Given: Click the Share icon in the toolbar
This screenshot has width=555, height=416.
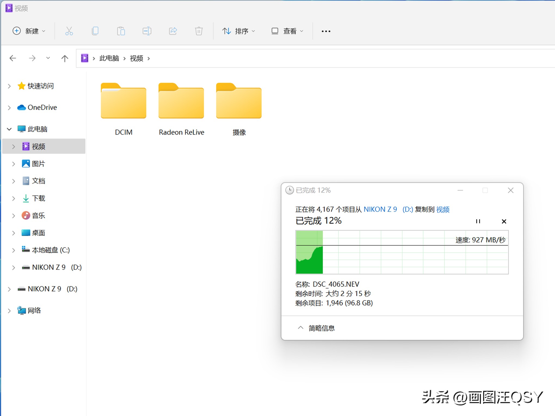Looking at the screenshot, I should pyautogui.click(x=173, y=31).
